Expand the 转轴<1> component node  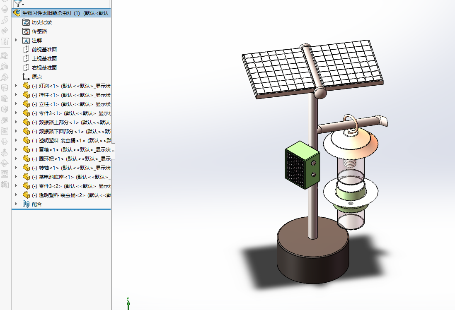(x=17, y=168)
